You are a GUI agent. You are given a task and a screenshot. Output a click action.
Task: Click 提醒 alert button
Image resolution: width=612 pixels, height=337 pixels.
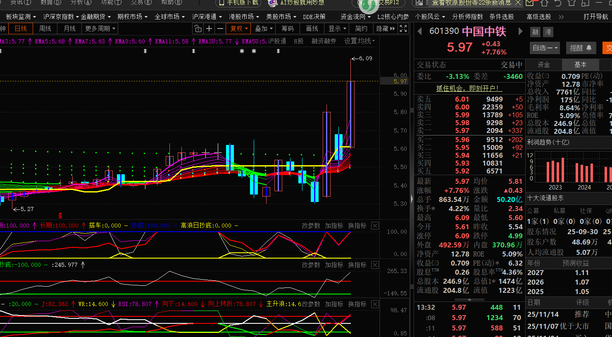(x=581, y=48)
